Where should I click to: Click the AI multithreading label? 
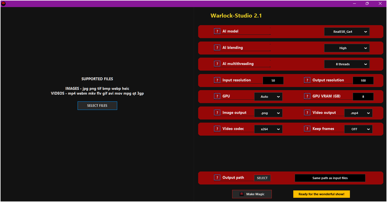point(238,64)
